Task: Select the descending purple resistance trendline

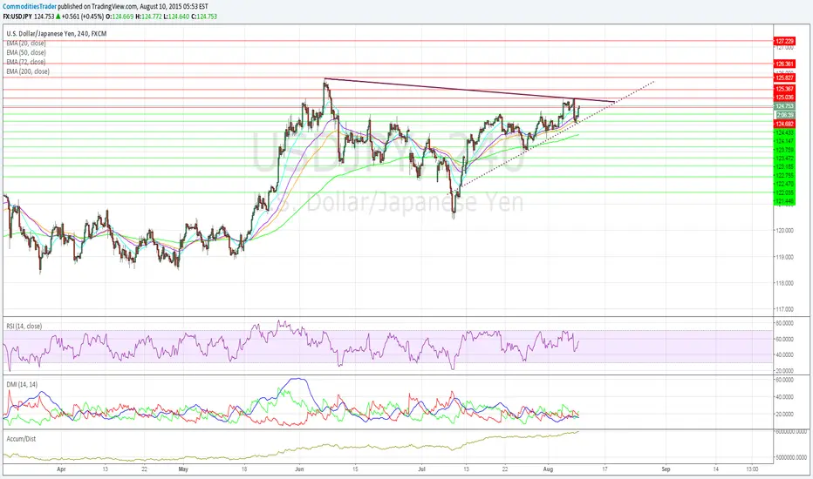Action: pyautogui.click(x=469, y=90)
